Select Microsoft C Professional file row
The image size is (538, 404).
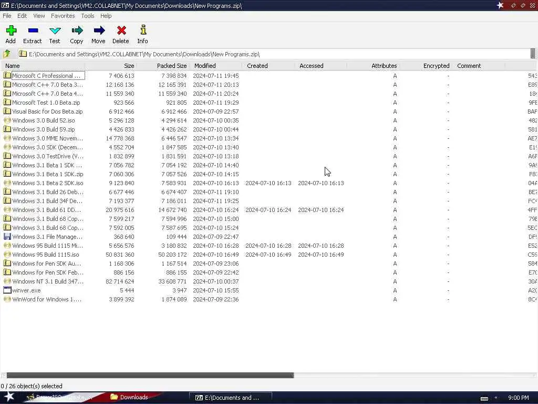tap(268, 76)
